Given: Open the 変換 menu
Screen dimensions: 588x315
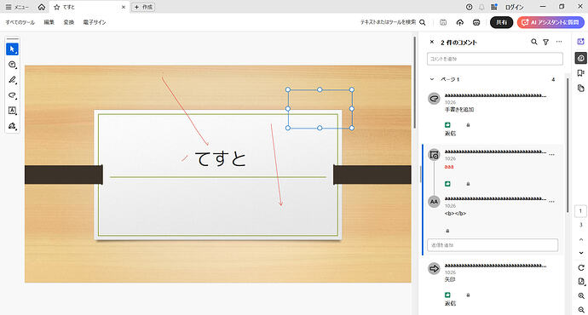Looking at the screenshot, I should [x=69, y=22].
